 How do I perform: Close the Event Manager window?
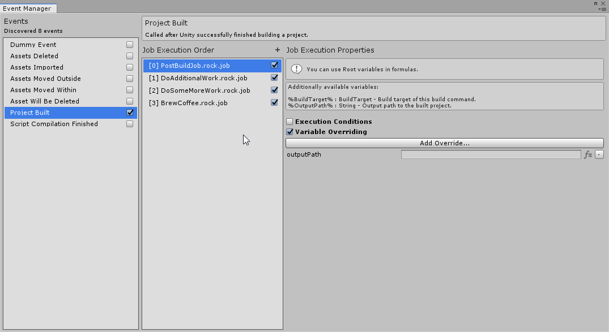603,3
